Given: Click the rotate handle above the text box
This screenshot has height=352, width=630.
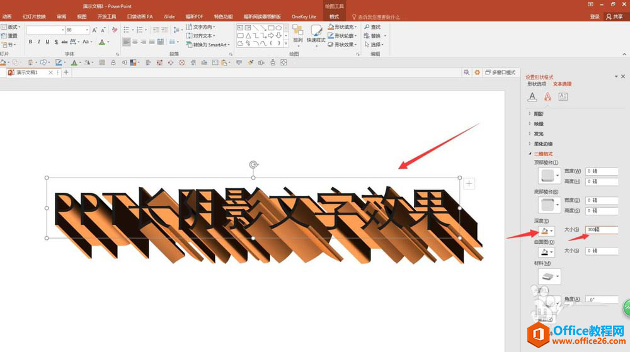Looking at the screenshot, I should tap(253, 165).
